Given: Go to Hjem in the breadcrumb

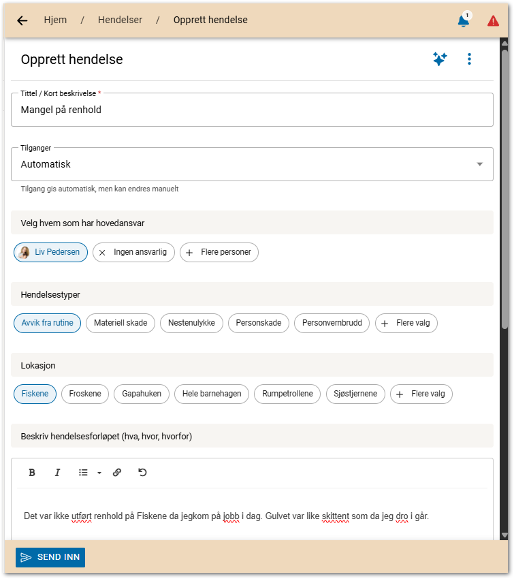Looking at the screenshot, I should tap(55, 20).
